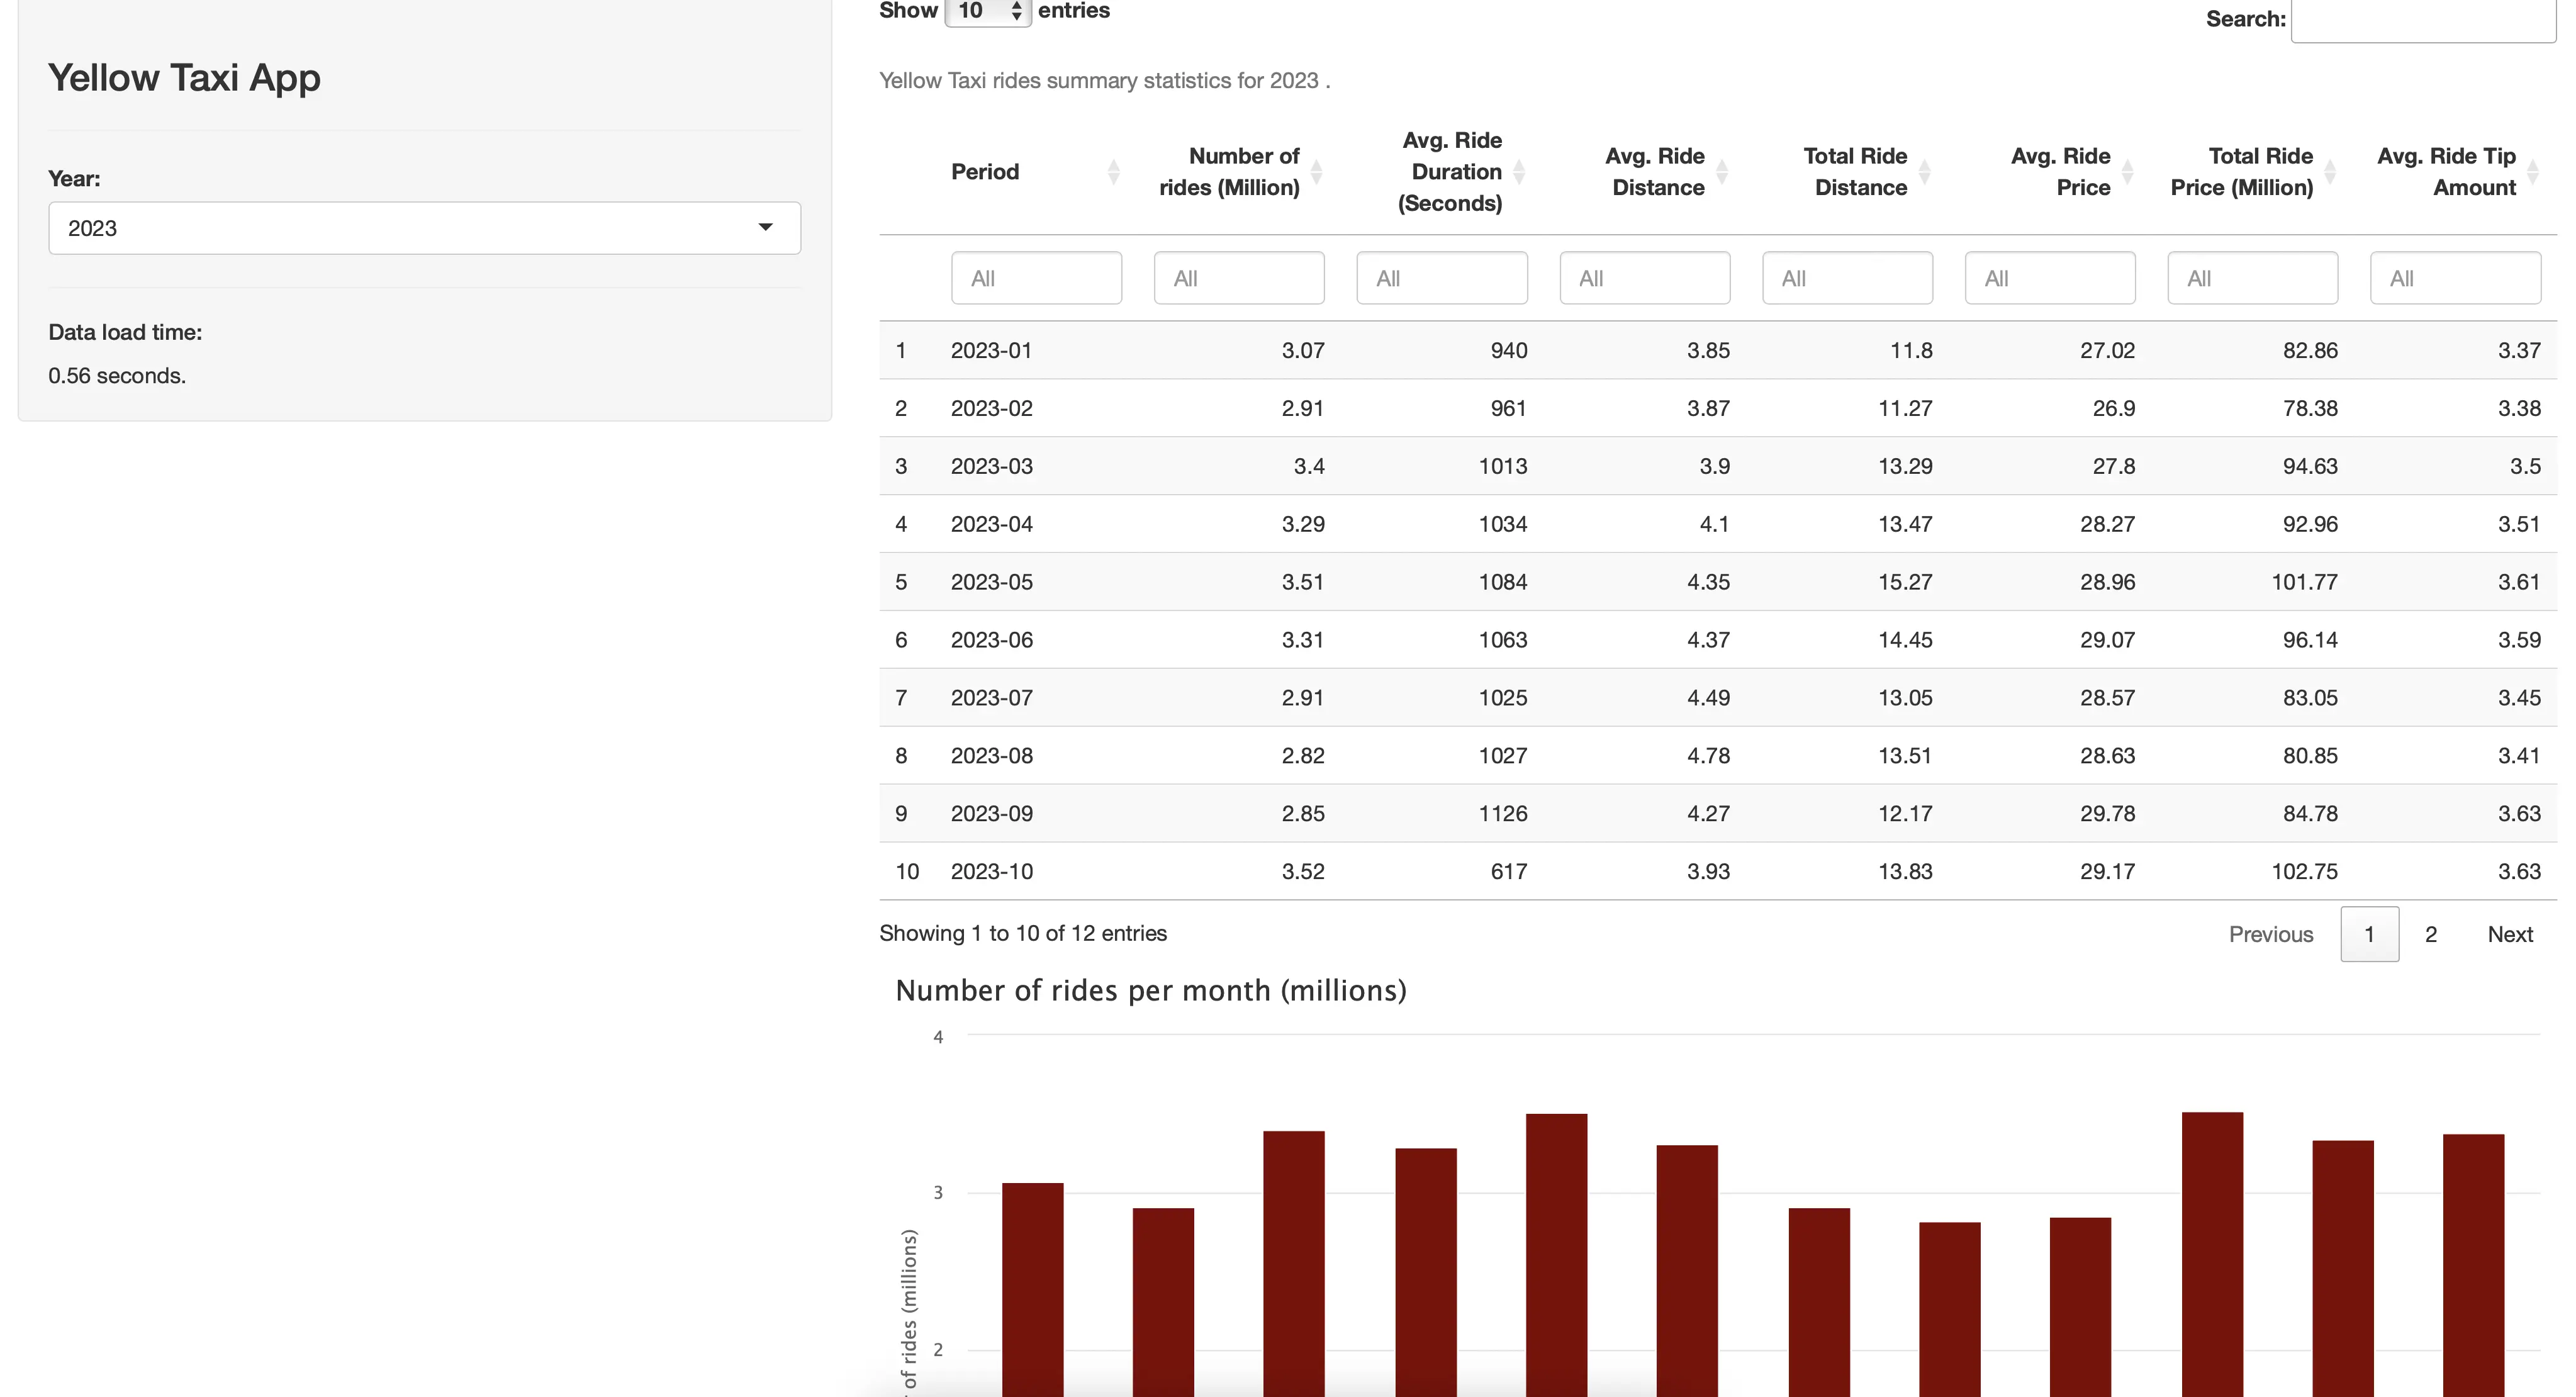The image size is (2576, 1397).
Task: Click the 29.78 avg price value
Action: click(x=2107, y=814)
